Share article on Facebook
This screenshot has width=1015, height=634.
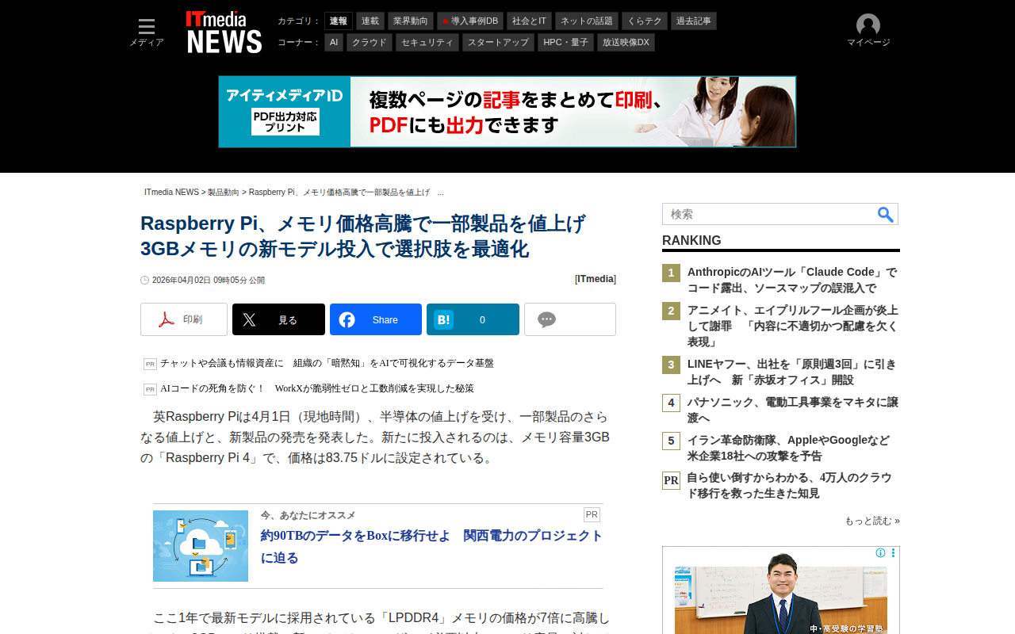tap(376, 319)
